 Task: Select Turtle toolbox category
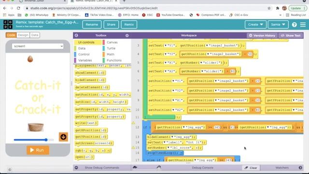[111, 48]
